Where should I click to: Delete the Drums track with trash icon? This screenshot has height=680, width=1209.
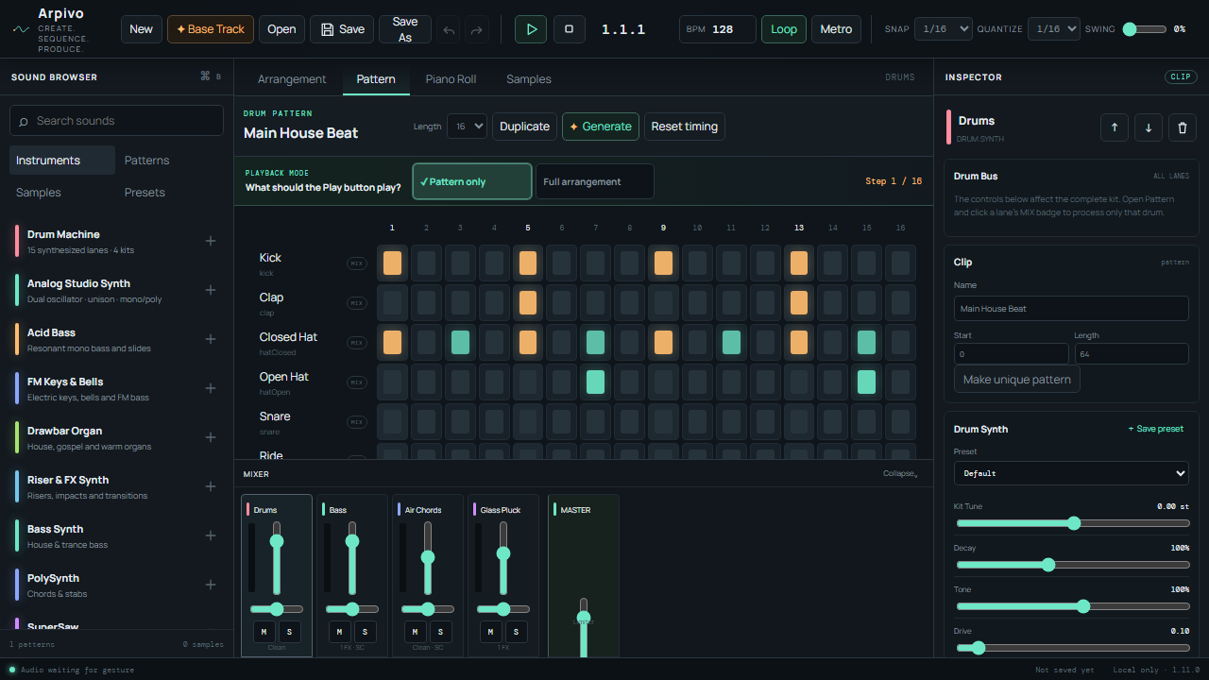coord(1183,127)
